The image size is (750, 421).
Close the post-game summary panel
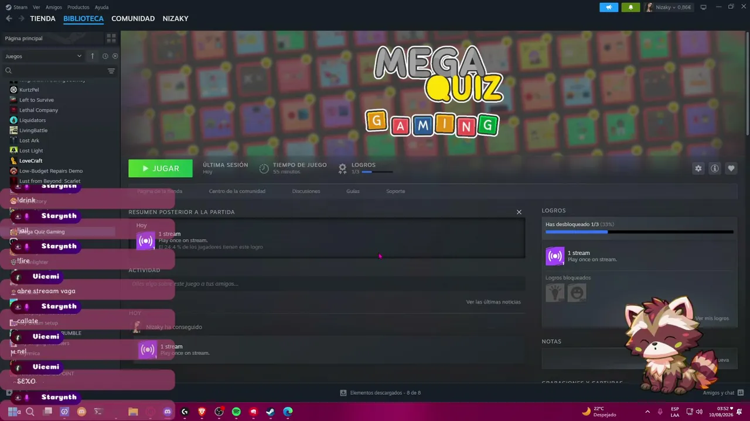(519, 212)
